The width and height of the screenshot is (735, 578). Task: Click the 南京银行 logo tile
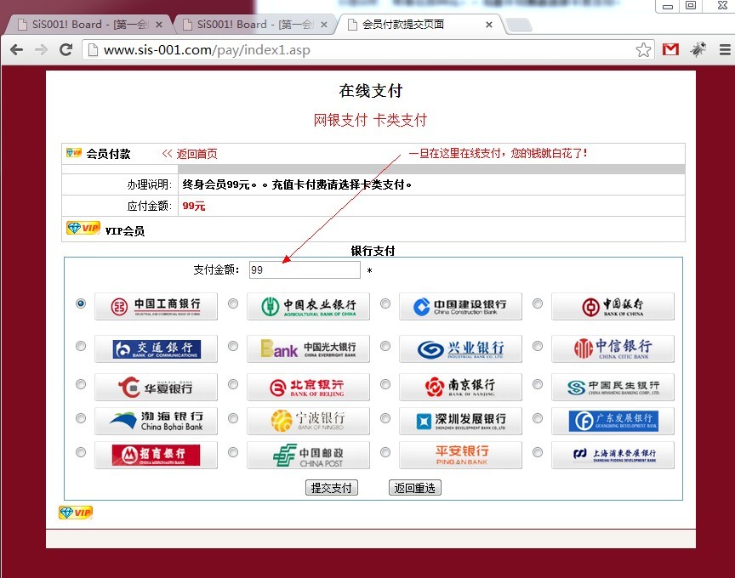pos(460,387)
